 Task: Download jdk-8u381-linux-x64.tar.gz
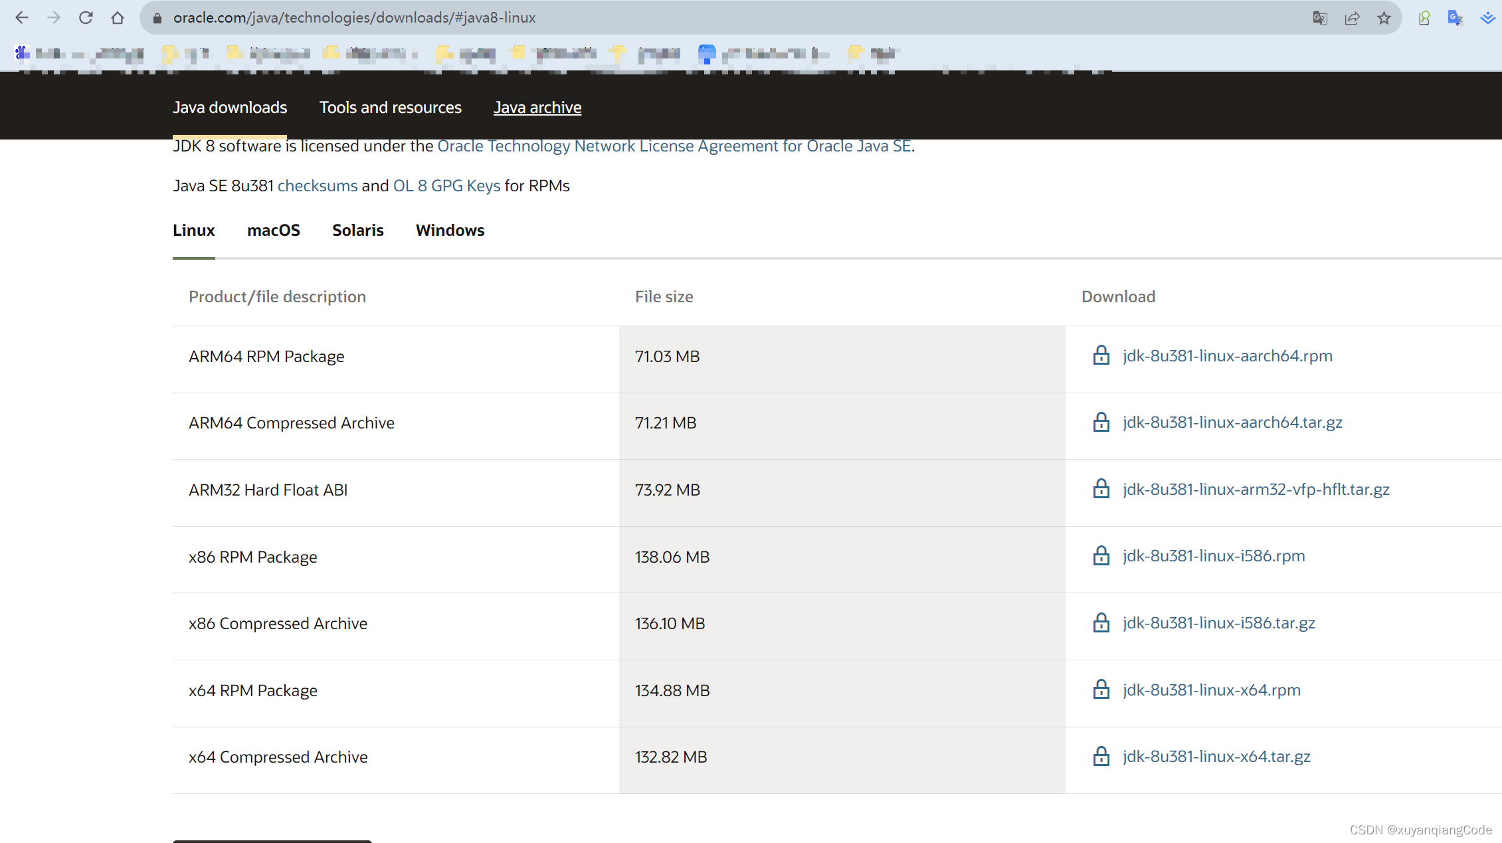point(1217,757)
